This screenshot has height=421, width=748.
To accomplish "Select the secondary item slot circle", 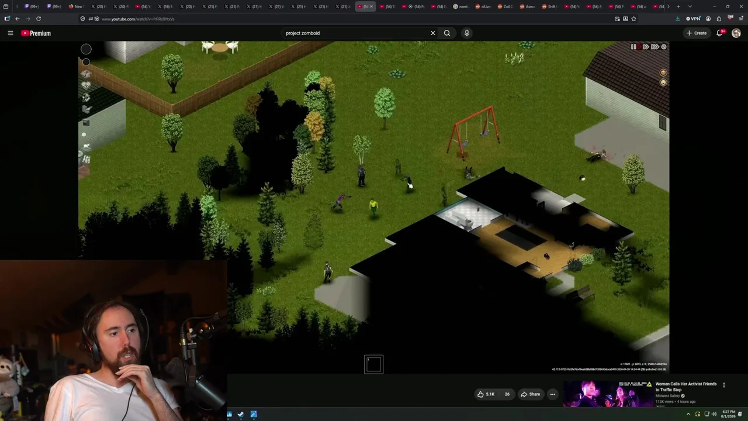I will [x=86, y=62].
